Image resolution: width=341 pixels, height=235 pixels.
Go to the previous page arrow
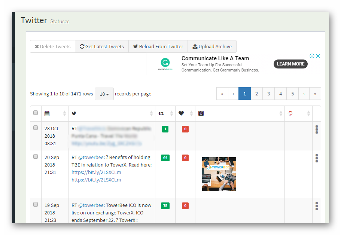[x=233, y=94]
